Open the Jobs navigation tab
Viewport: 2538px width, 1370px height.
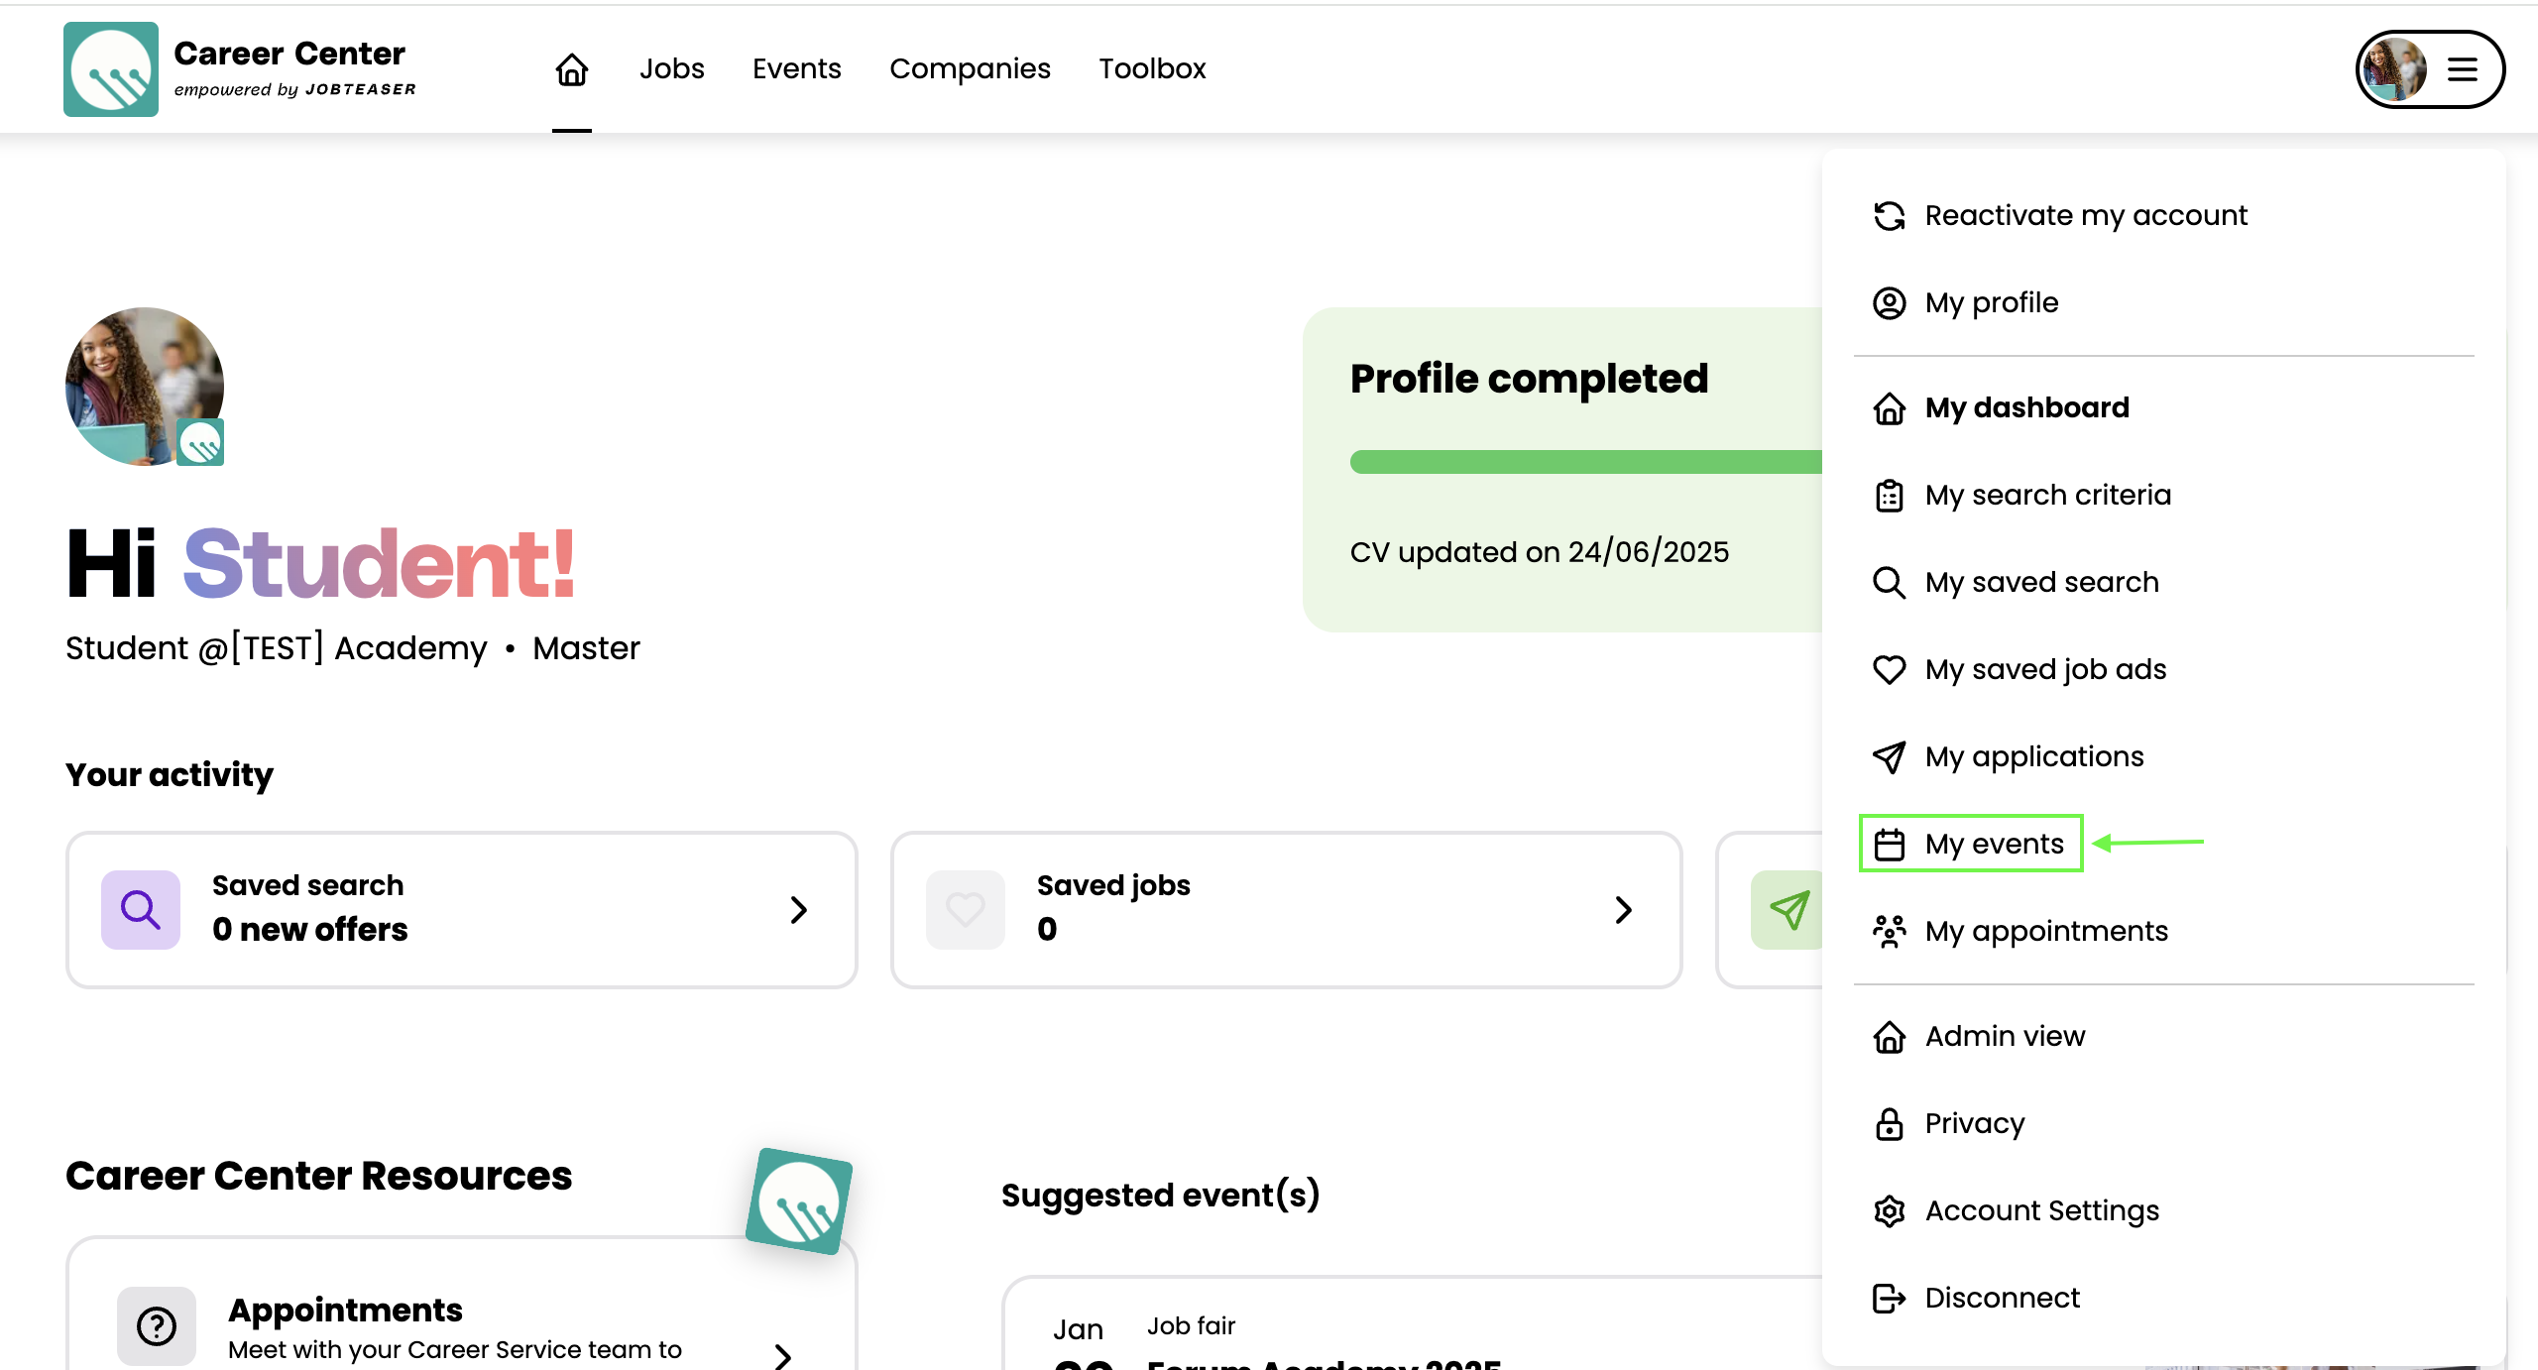671,69
